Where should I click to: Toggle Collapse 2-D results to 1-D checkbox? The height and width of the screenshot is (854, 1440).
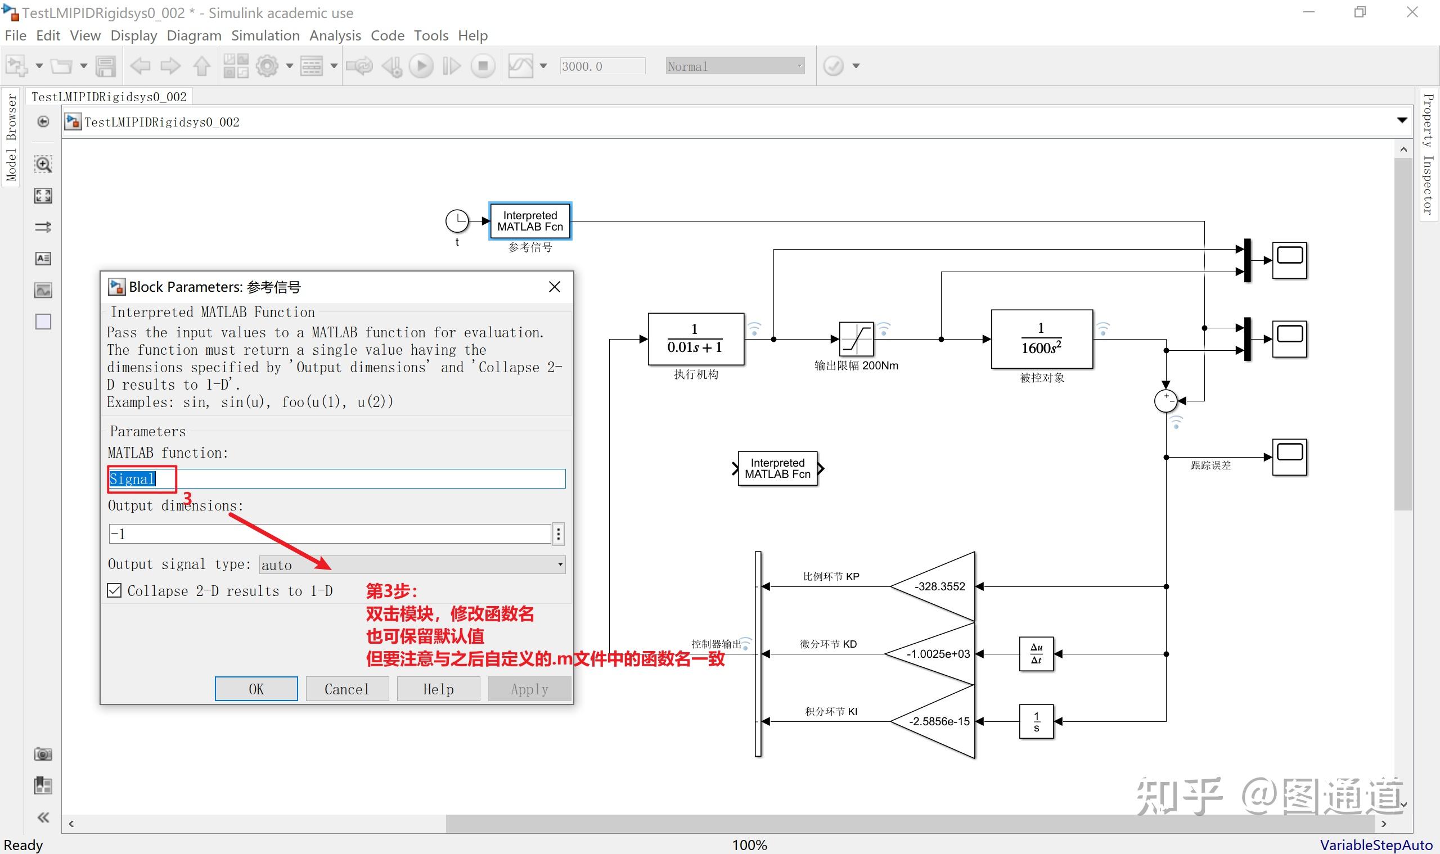point(115,590)
